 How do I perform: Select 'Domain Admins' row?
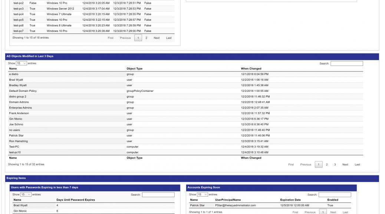tap(185, 102)
